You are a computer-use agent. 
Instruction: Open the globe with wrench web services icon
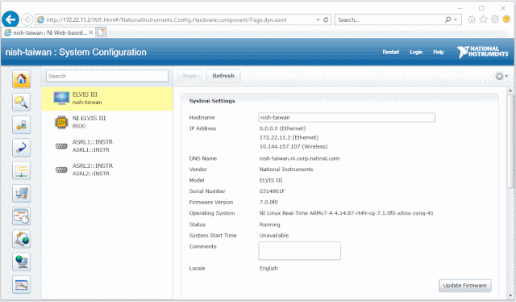click(x=22, y=239)
